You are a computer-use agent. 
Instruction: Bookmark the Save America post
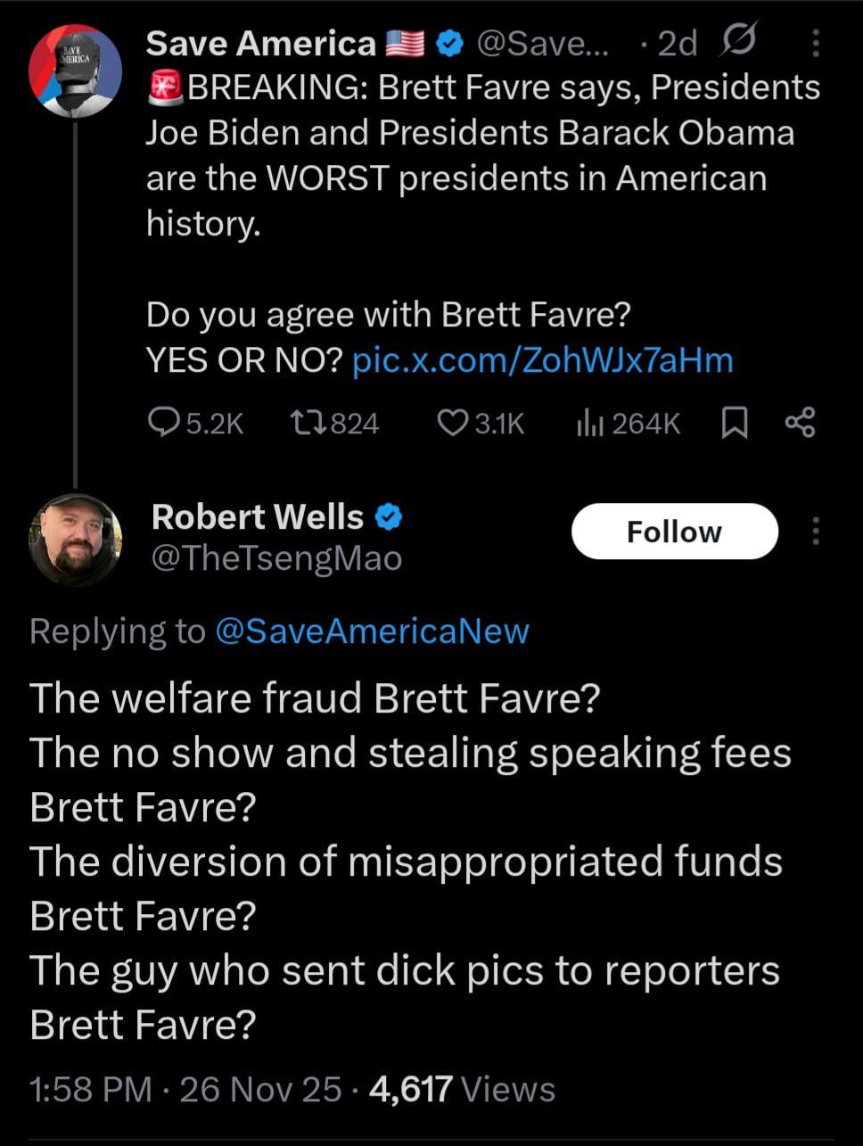pyautogui.click(x=734, y=424)
